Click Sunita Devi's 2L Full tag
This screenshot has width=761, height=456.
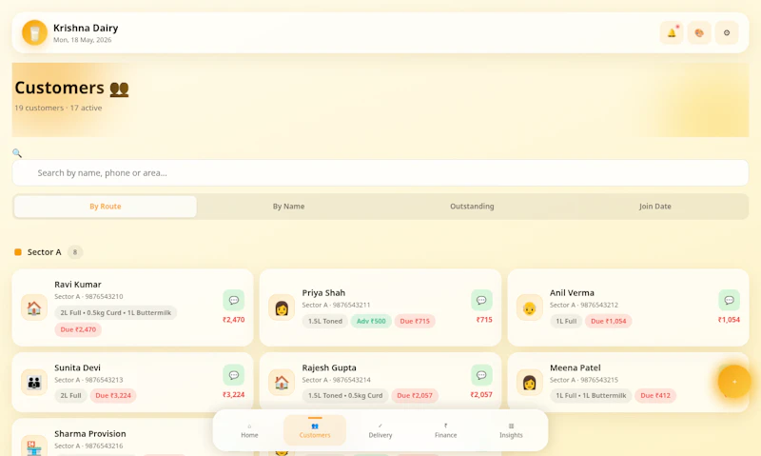[x=70, y=395]
